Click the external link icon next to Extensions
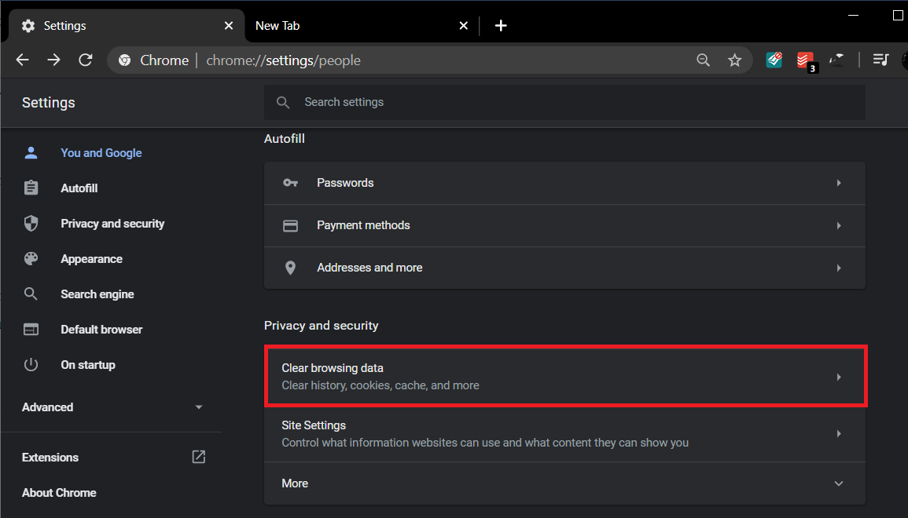The width and height of the screenshot is (908, 518). tap(199, 457)
